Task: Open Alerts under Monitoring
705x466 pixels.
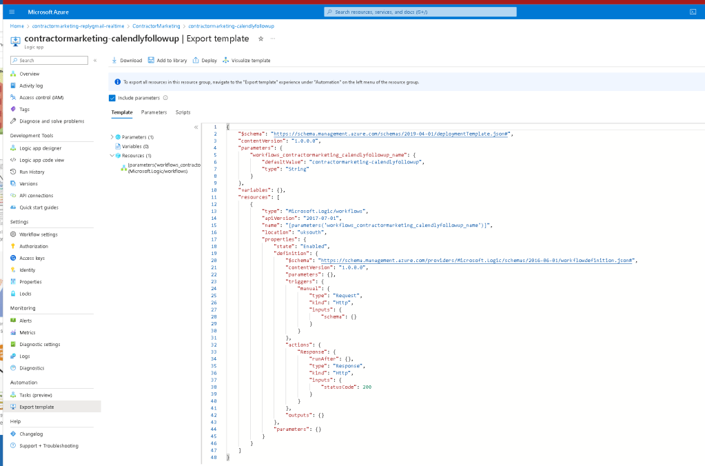Action: (25, 321)
